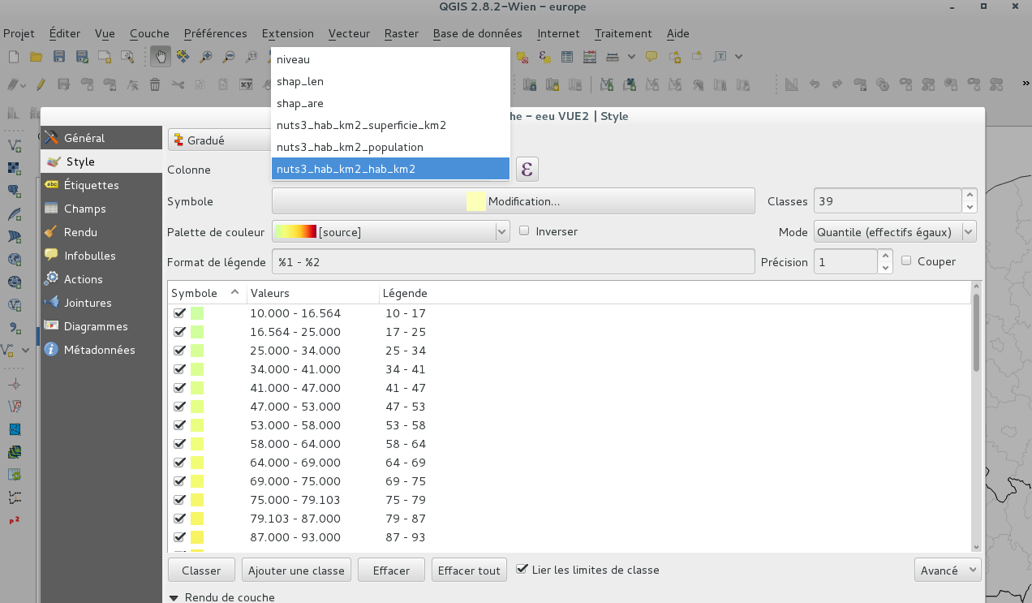Disable Lier les limites de classe
The image size is (1032, 603).
coord(521,569)
